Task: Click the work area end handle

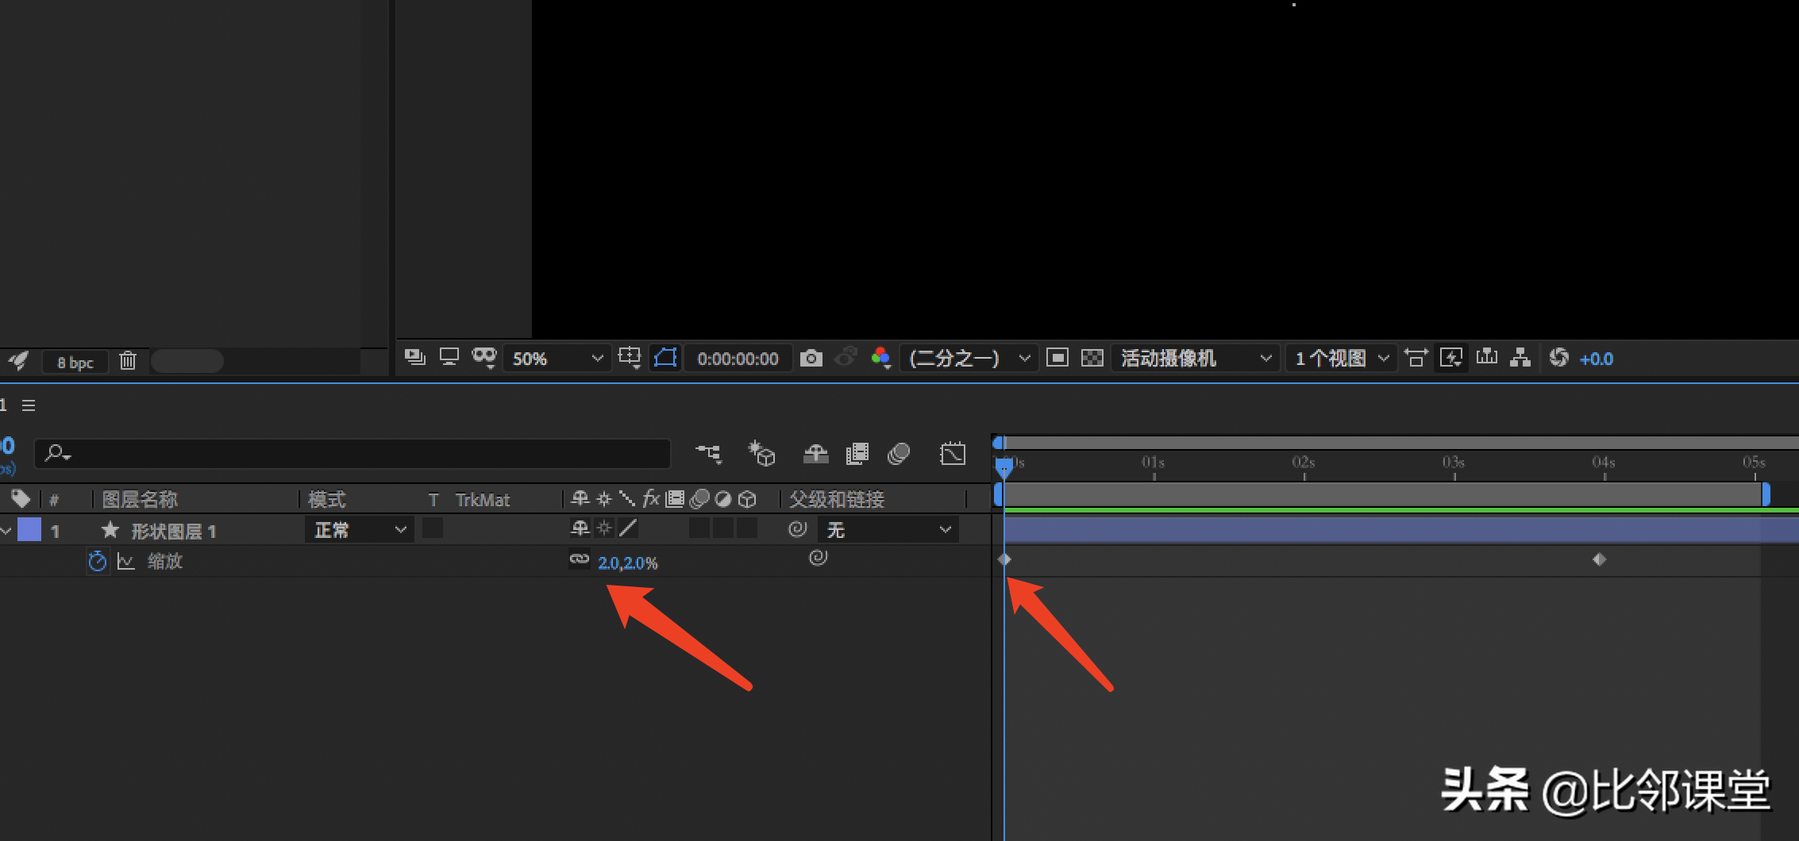Action: [x=1766, y=494]
